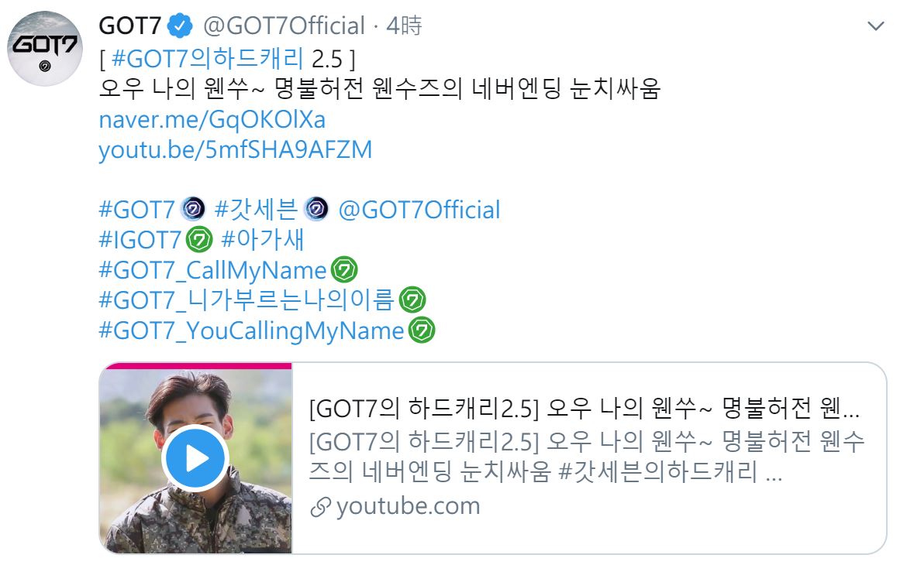Viewport: 907px width, 565px height.
Task: Open the @GOT7Official mention in tweet body
Action: click(419, 210)
